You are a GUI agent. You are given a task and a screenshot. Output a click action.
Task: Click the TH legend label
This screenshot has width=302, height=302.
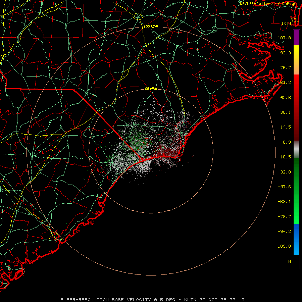pos(288,261)
